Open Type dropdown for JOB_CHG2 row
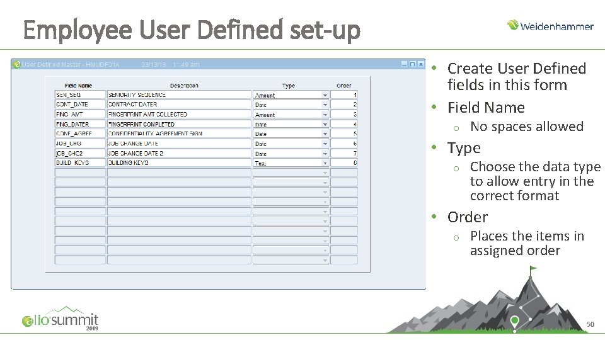Image resolution: width=605 pixels, height=340 pixels. click(325, 154)
